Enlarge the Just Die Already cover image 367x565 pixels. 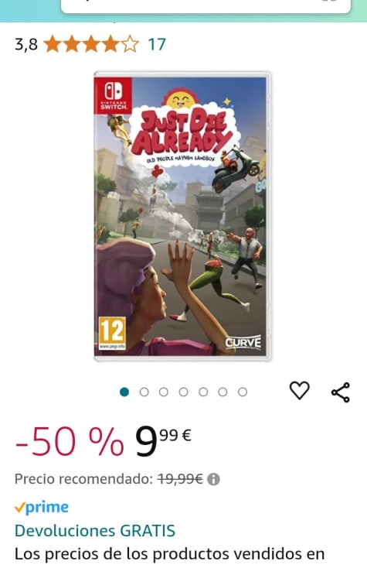182,216
